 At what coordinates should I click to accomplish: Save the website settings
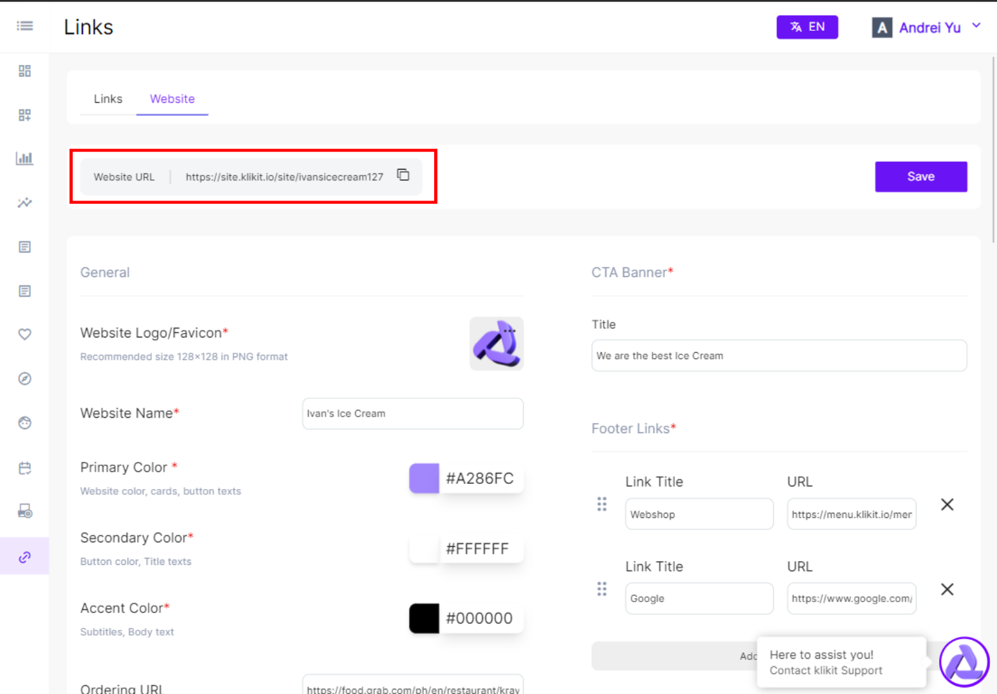click(920, 177)
